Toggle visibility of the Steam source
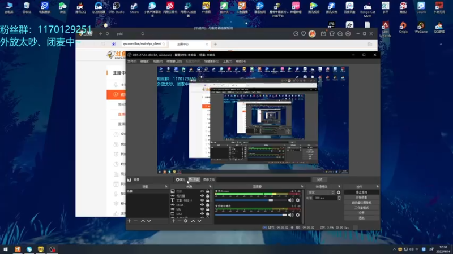Image resolution: width=453 pixels, height=254 pixels. pyautogui.click(x=202, y=205)
